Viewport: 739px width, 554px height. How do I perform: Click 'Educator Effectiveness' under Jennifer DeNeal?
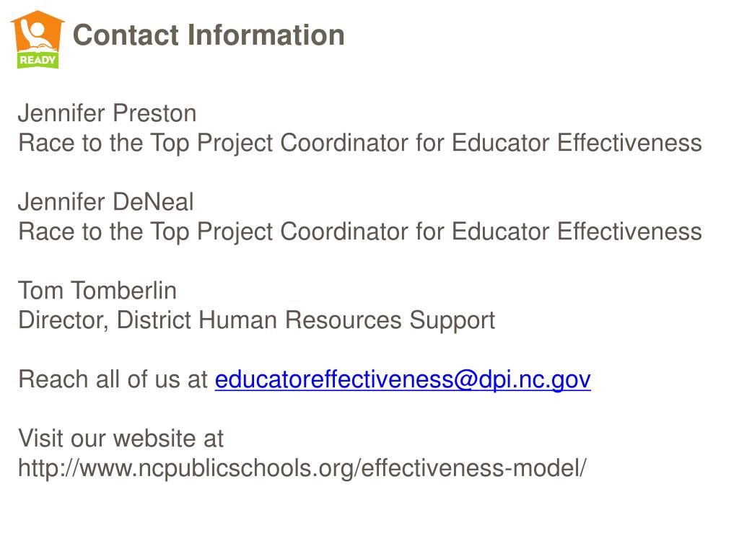[x=577, y=232]
